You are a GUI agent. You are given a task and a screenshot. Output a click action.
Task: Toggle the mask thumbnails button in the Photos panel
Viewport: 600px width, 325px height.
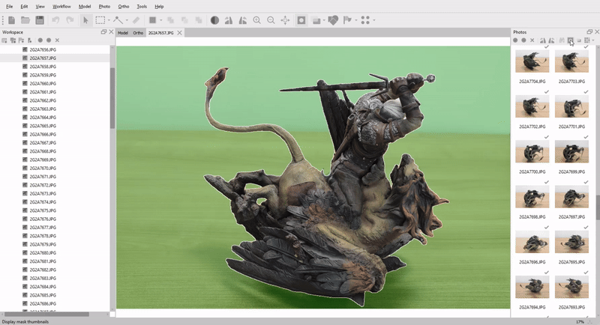coord(570,40)
